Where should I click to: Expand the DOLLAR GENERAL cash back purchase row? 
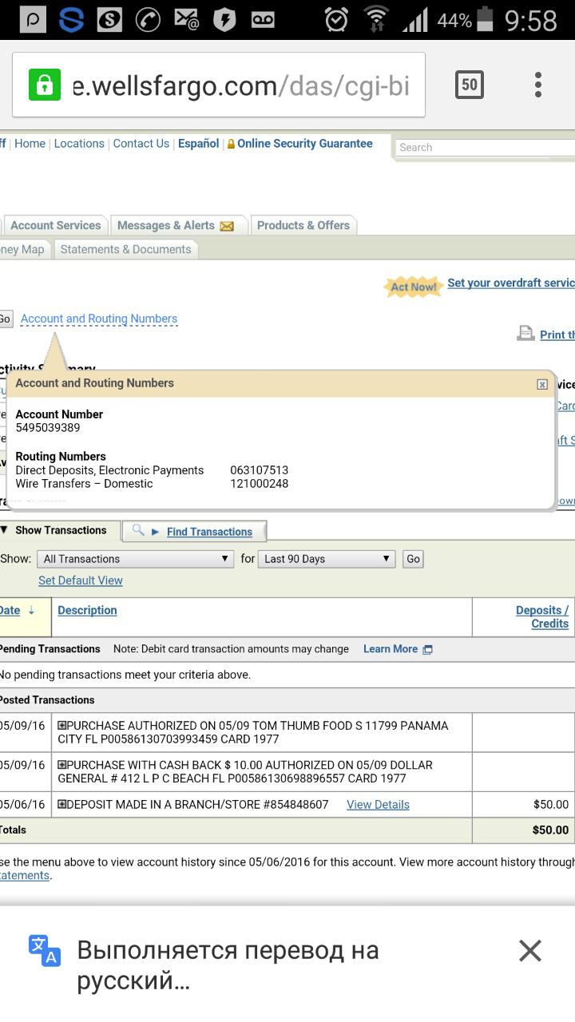pos(62,765)
